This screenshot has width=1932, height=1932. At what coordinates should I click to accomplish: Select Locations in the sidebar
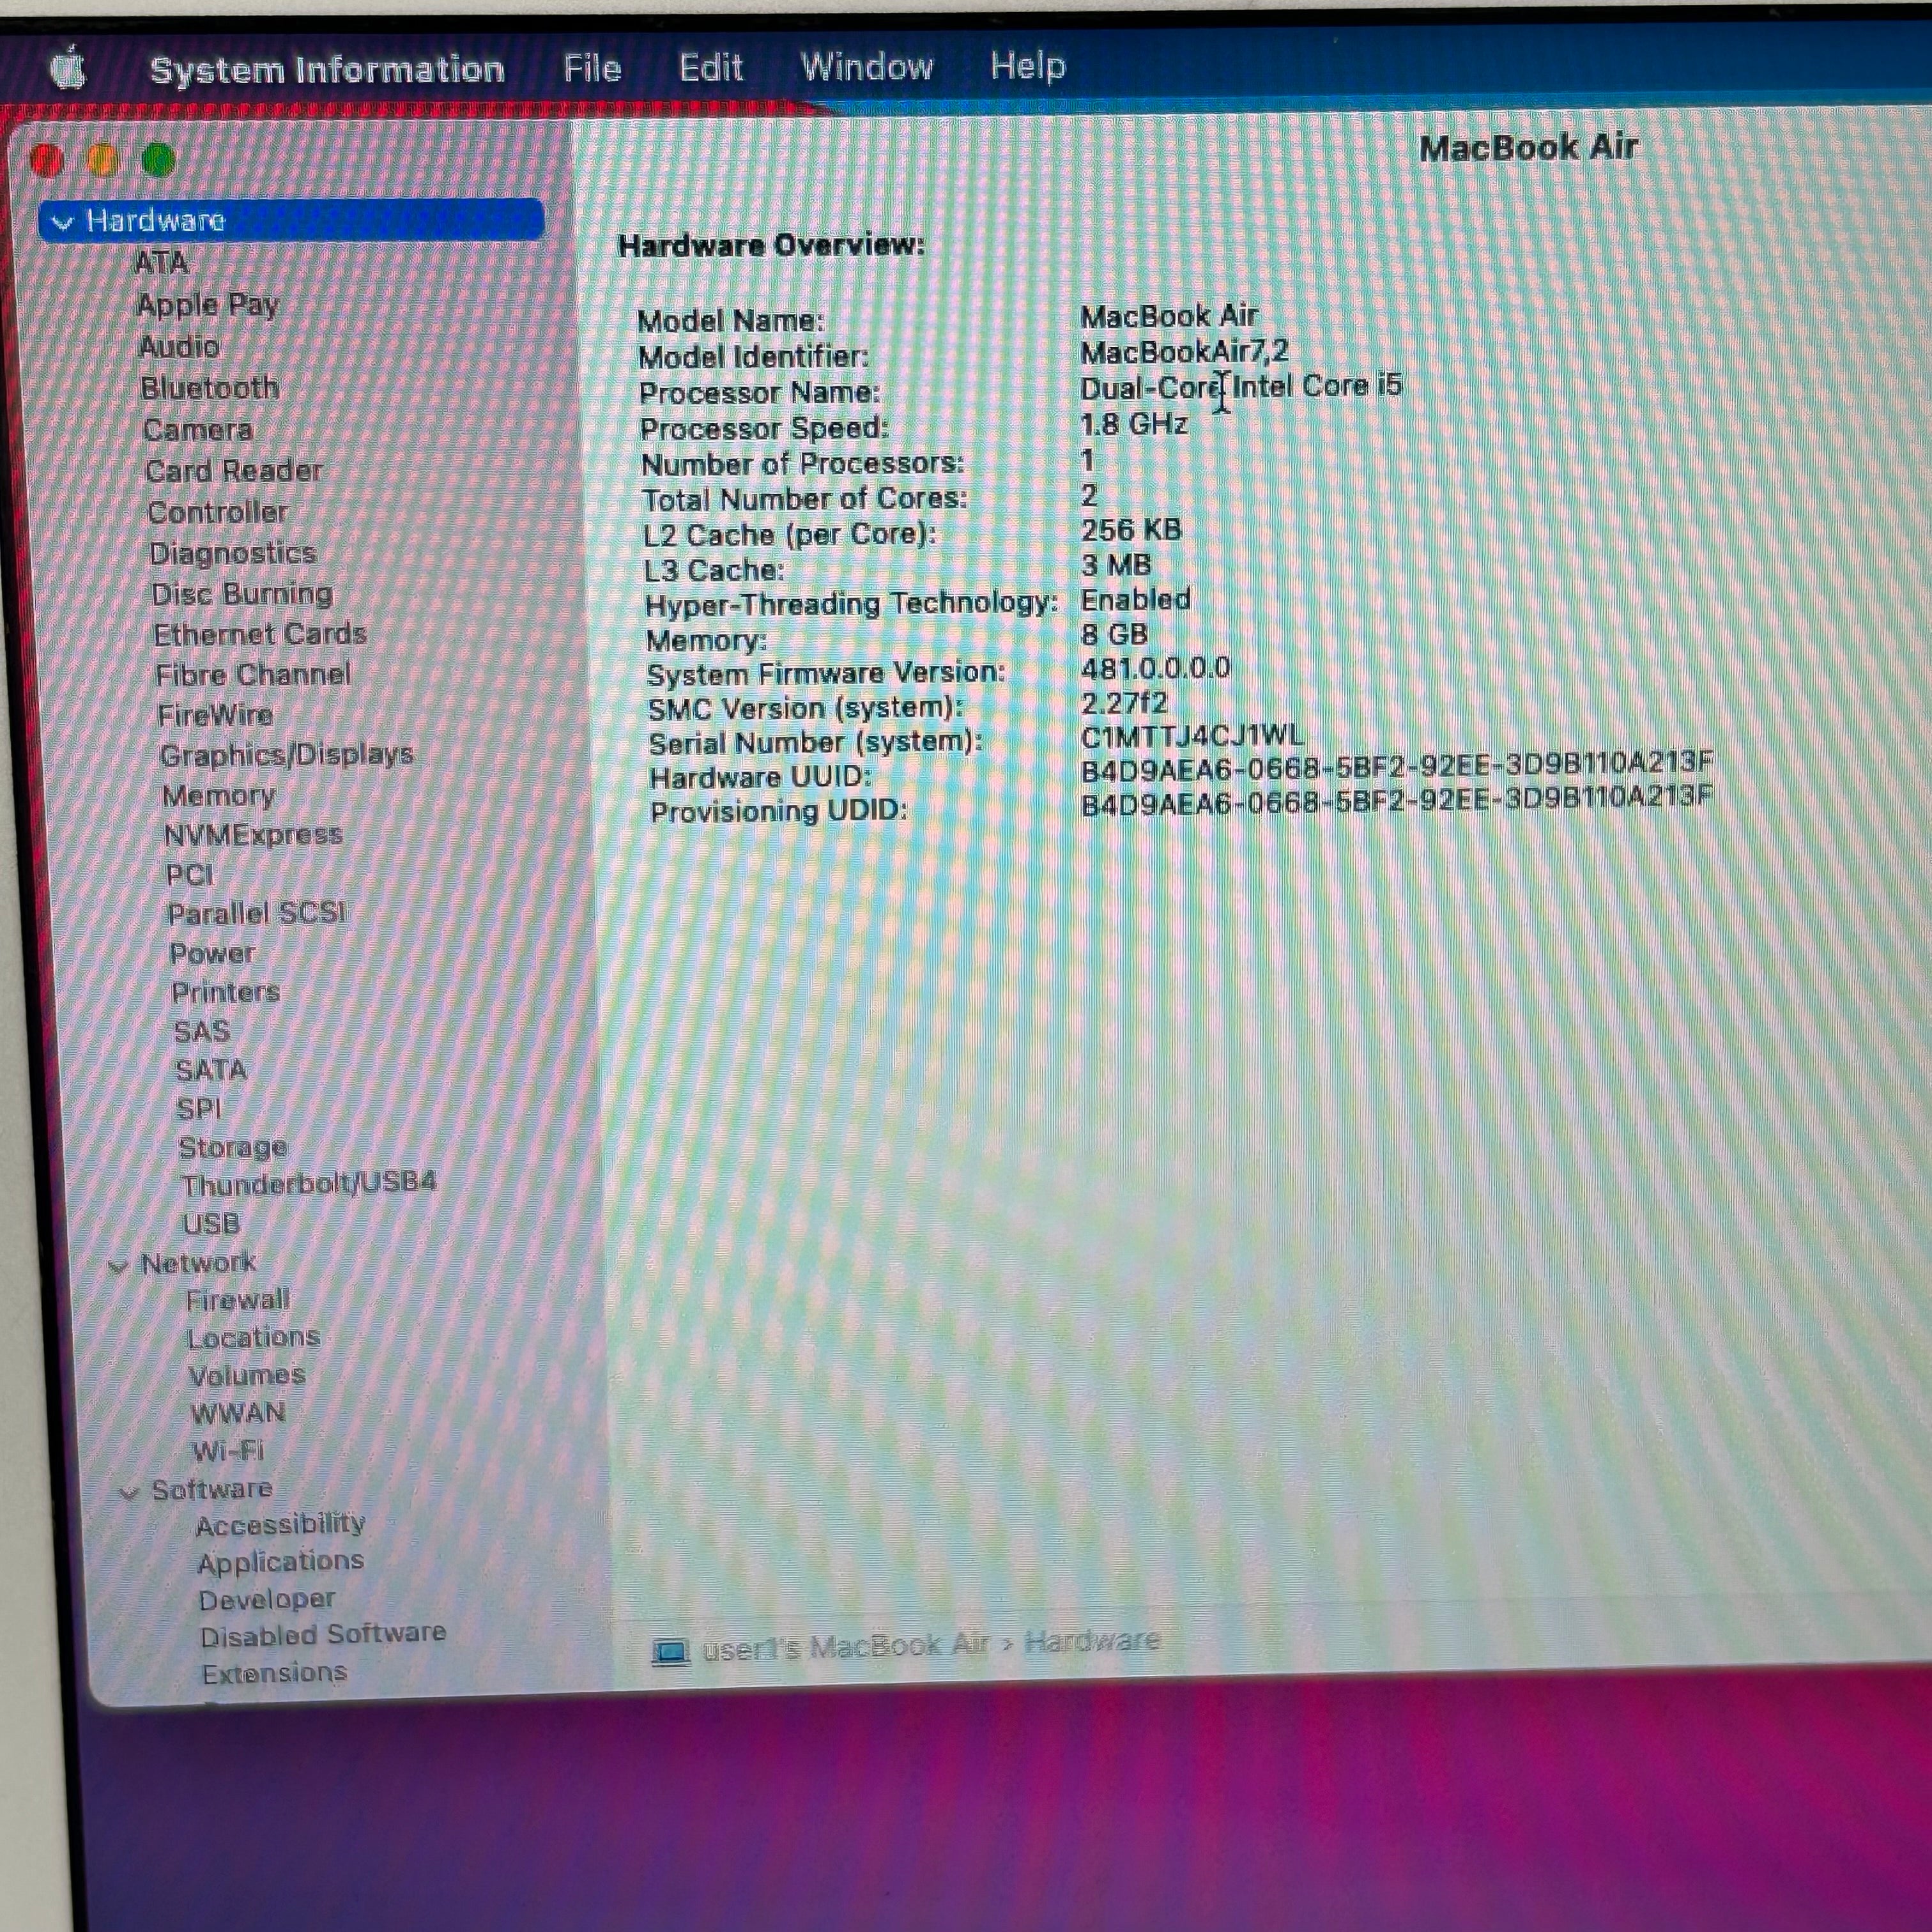[254, 1338]
